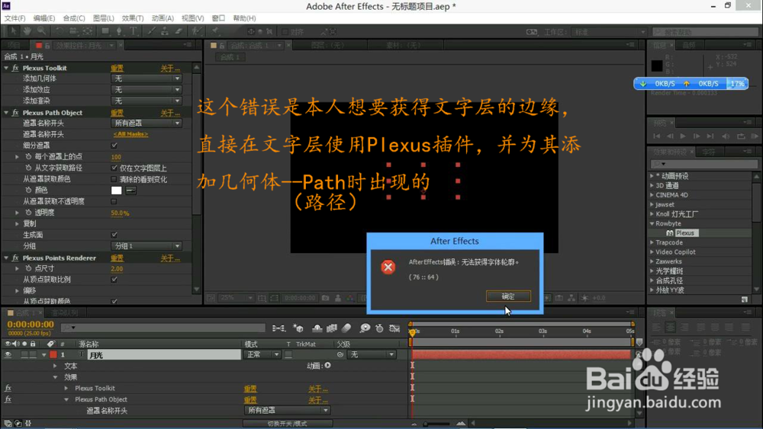Viewport: 763px width, 429px height.
Task: Toggle auto-keyframe stopwatch icon in timeline
Action: point(379,328)
